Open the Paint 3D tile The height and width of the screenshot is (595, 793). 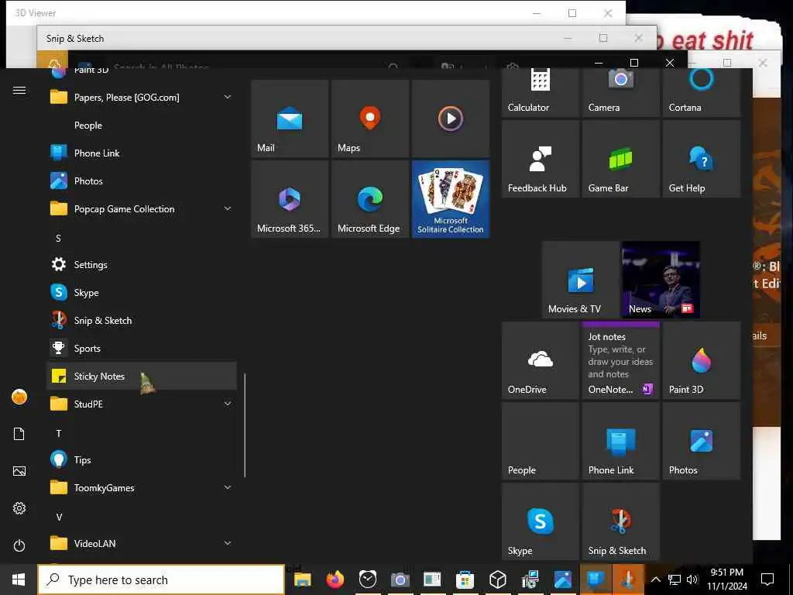pyautogui.click(x=701, y=360)
